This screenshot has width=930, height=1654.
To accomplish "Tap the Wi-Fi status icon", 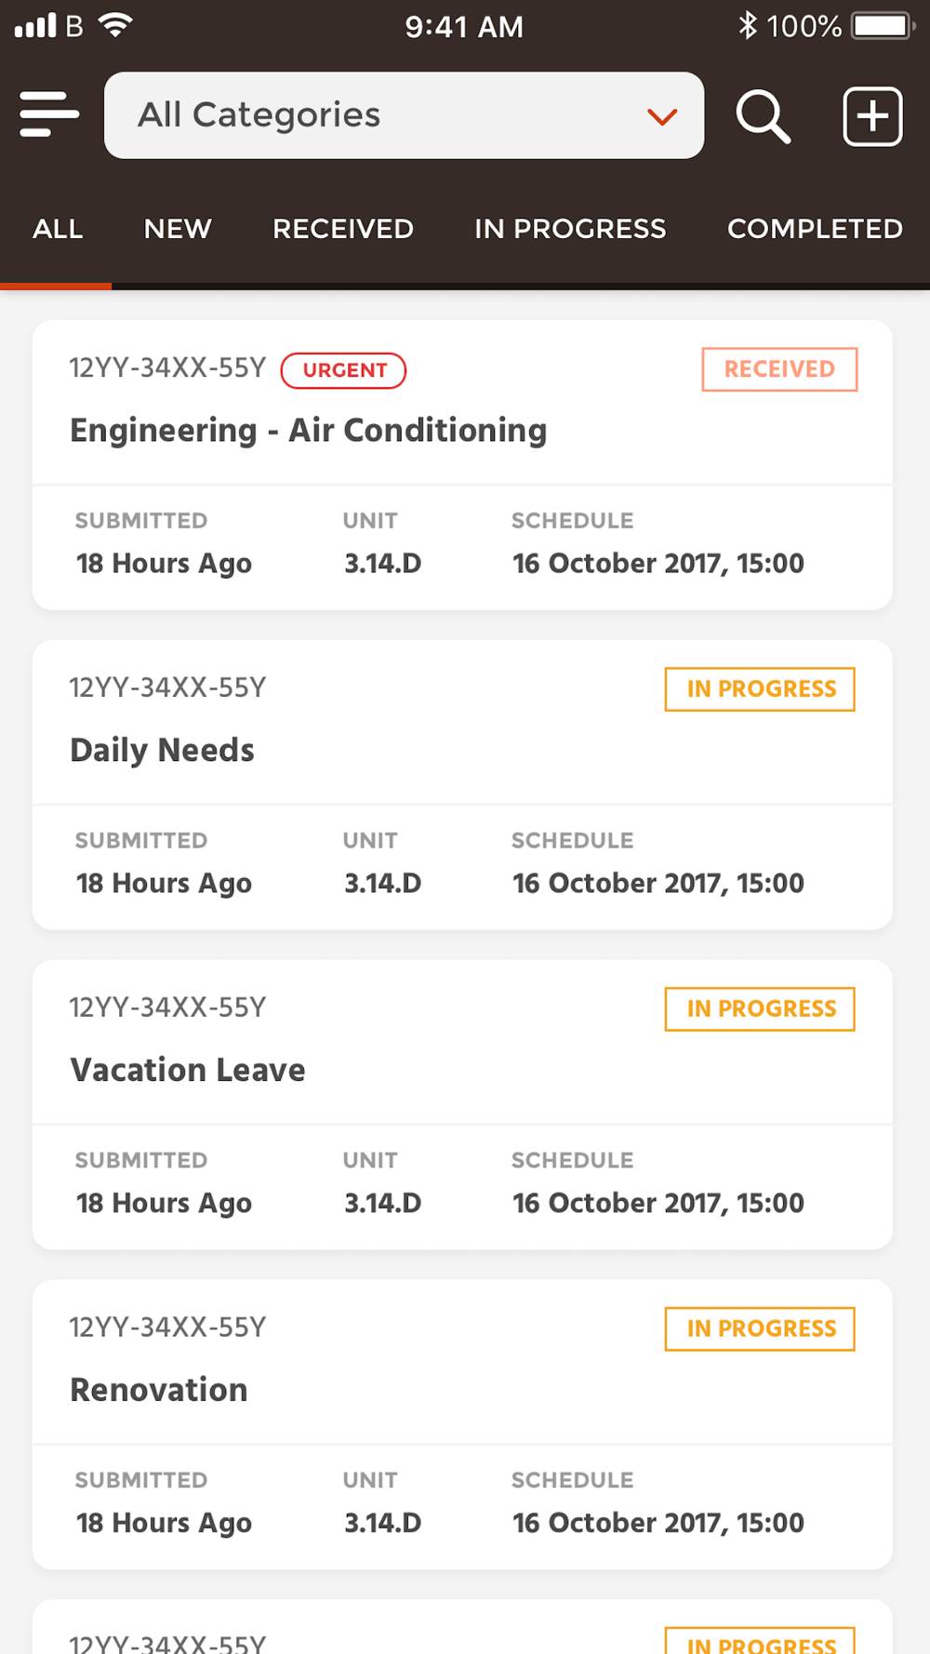I will [x=115, y=25].
